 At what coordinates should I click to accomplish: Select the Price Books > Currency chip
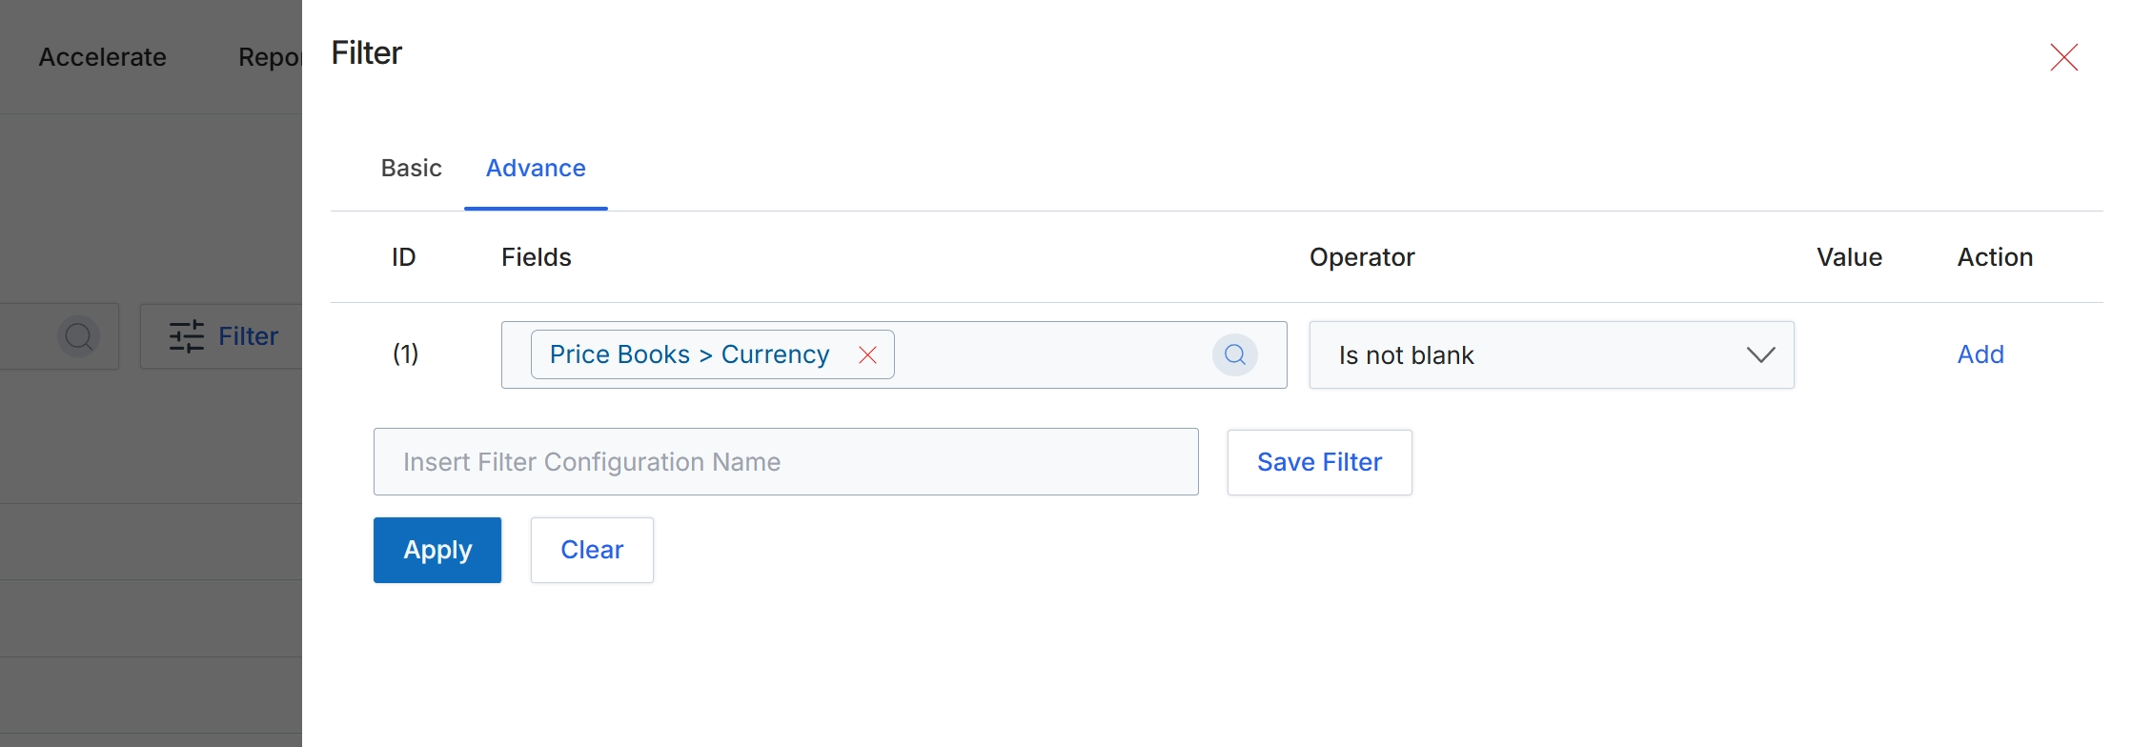(690, 354)
